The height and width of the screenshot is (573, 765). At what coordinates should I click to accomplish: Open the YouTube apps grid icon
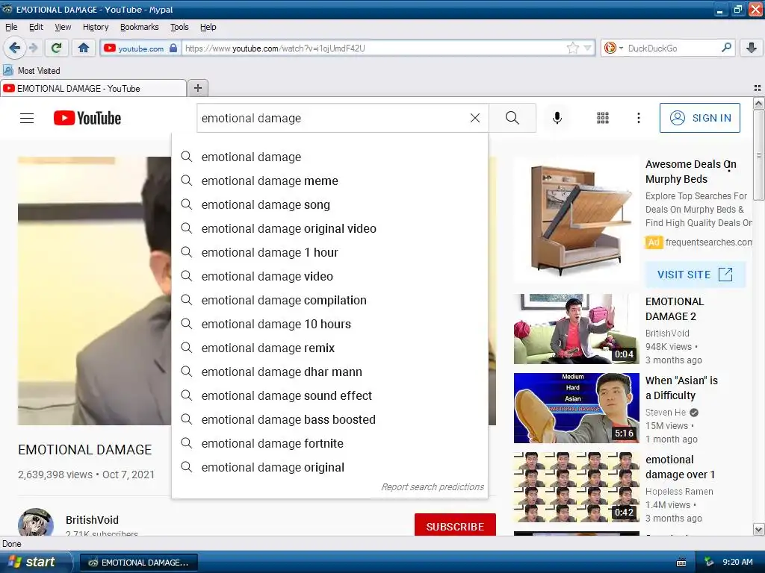pyautogui.click(x=603, y=118)
